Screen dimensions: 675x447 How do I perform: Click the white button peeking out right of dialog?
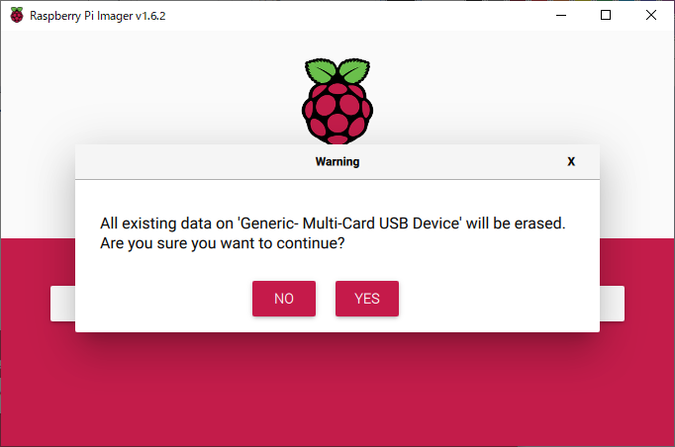click(x=612, y=304)
